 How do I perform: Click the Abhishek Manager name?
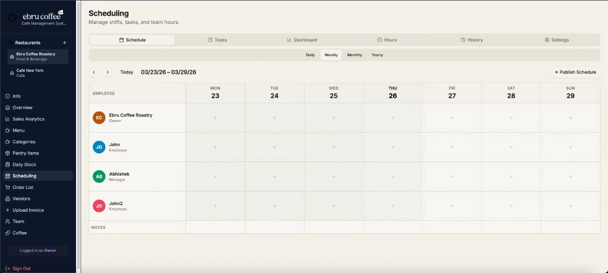point(119,176)
